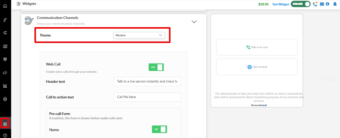This screenshot has width=340, height=138.
Task: Disable the Name pre-call form toggle
Action: tap(159, 129)
